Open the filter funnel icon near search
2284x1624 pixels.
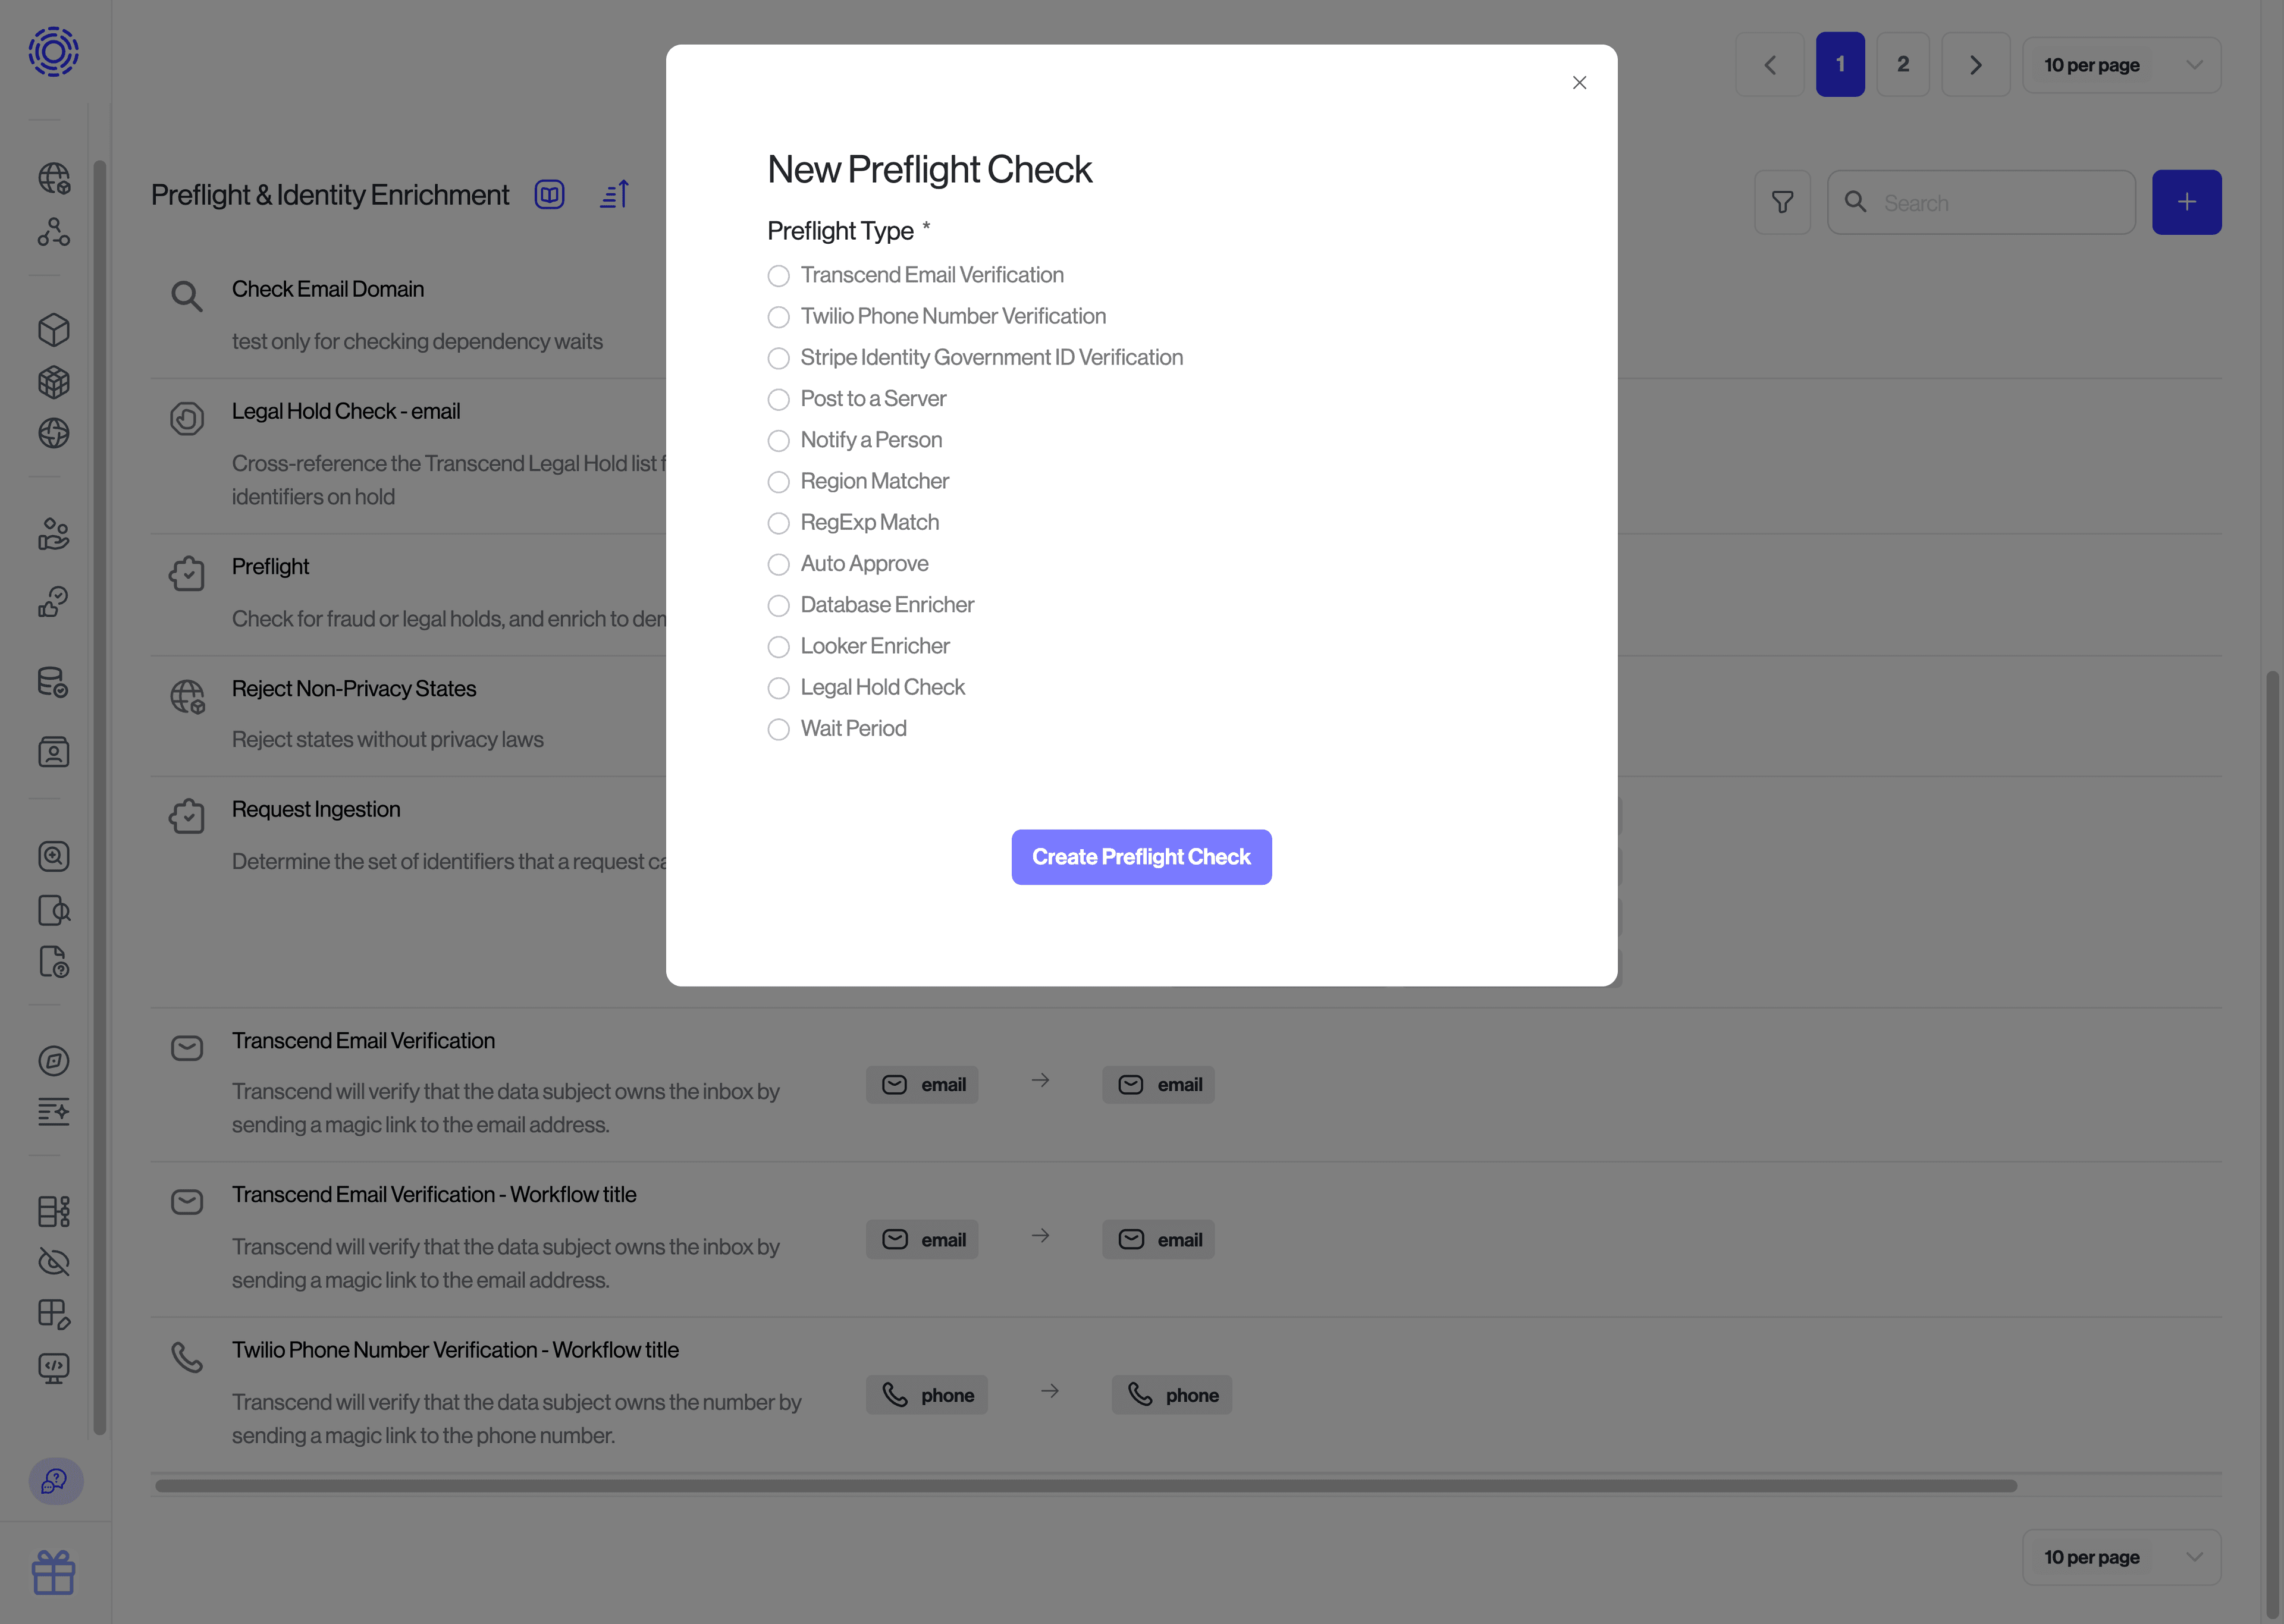[x=1783, y=202]
